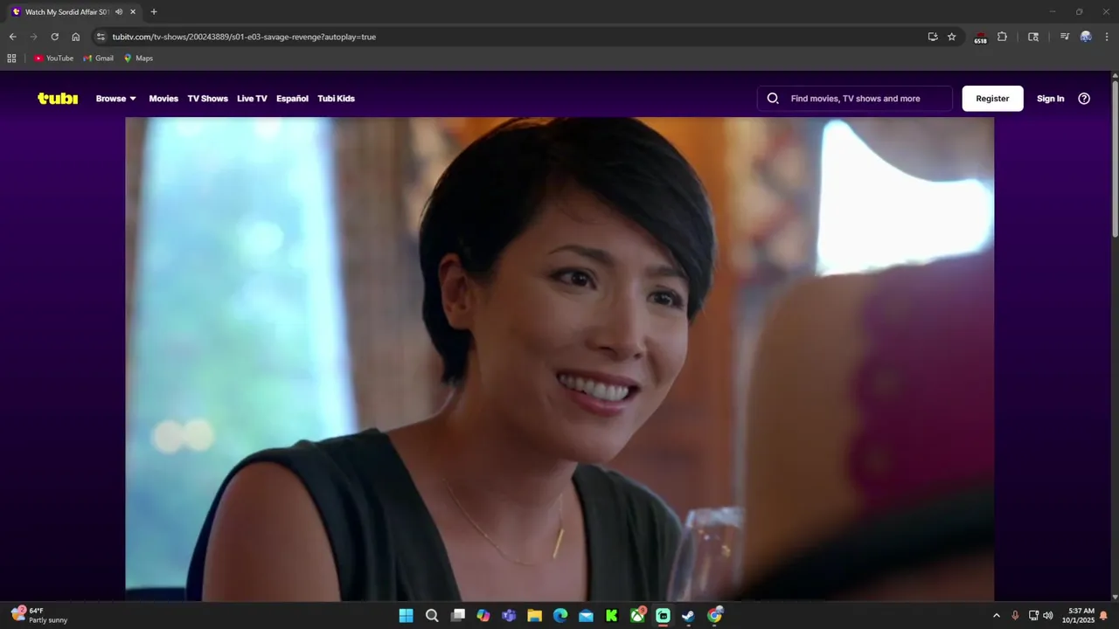
Task: Open the Browse dropdown menu
Action: click(116, 99)
